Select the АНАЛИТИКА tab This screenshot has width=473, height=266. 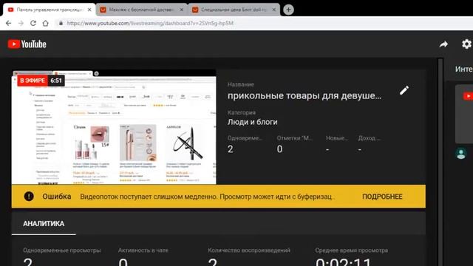tap(44, 224)
